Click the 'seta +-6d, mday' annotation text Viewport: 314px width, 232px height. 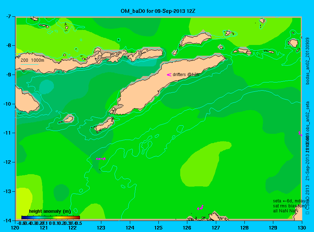pyautogui.click(x=289, y=201)
